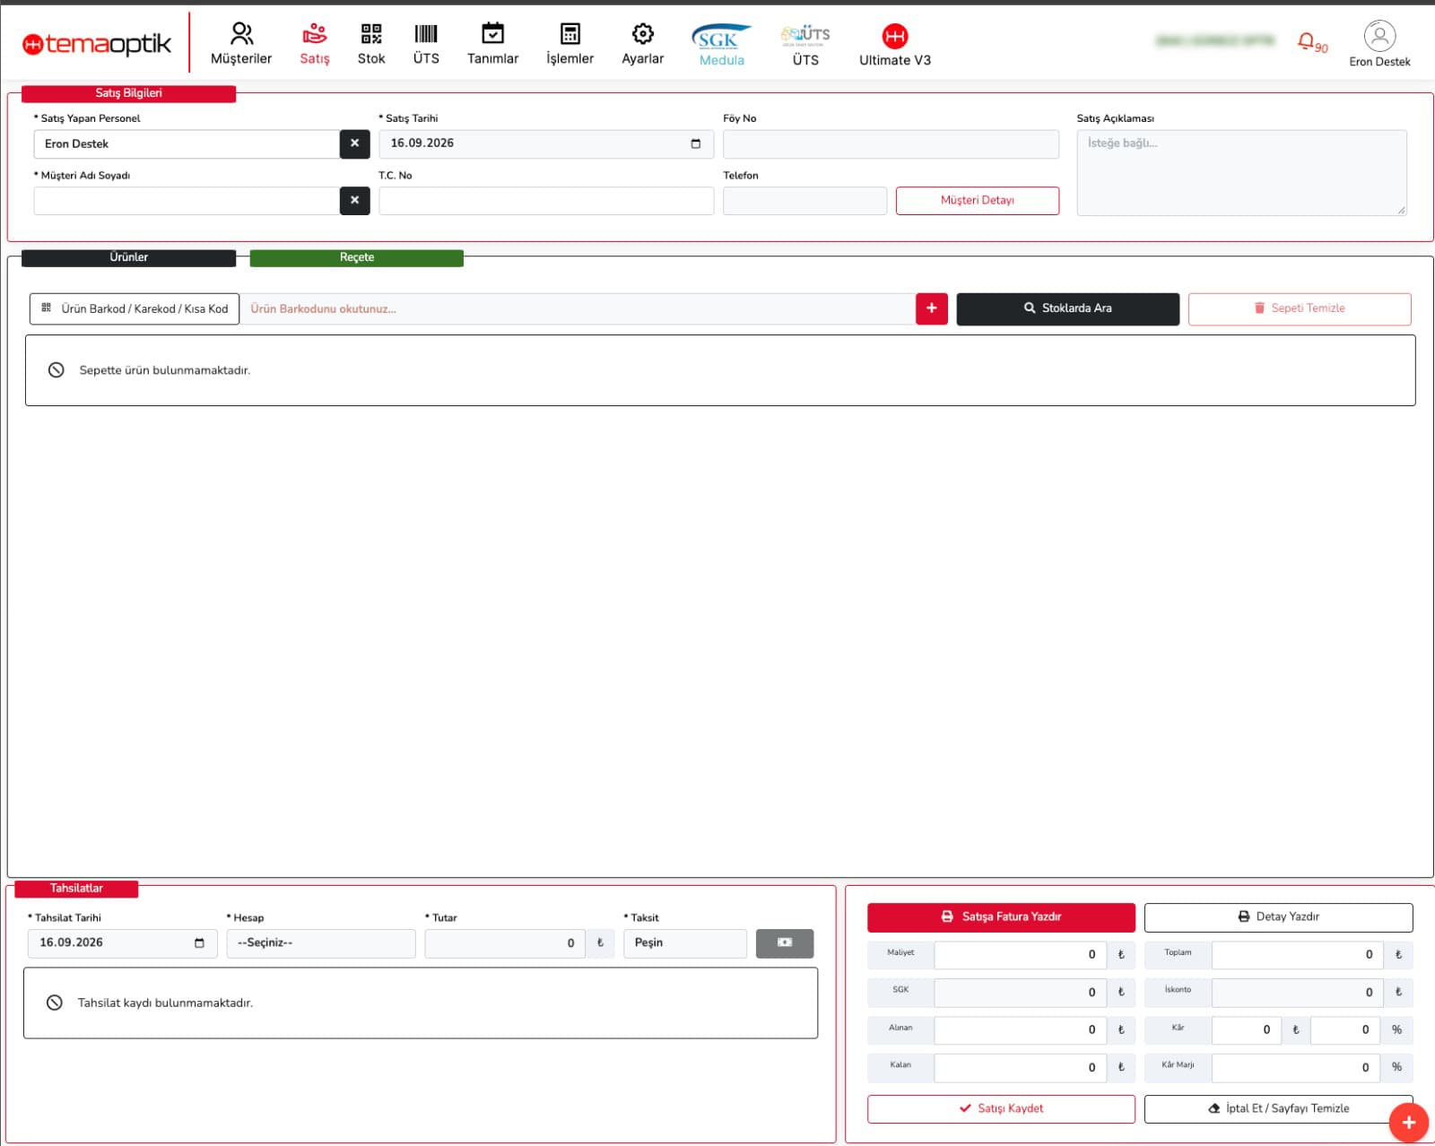Click the 'Sepette ürün bulunmamaktadır.' message
Viewport: 1435px width, 1146px height.
pyautogui.click(x=164, y=370)
